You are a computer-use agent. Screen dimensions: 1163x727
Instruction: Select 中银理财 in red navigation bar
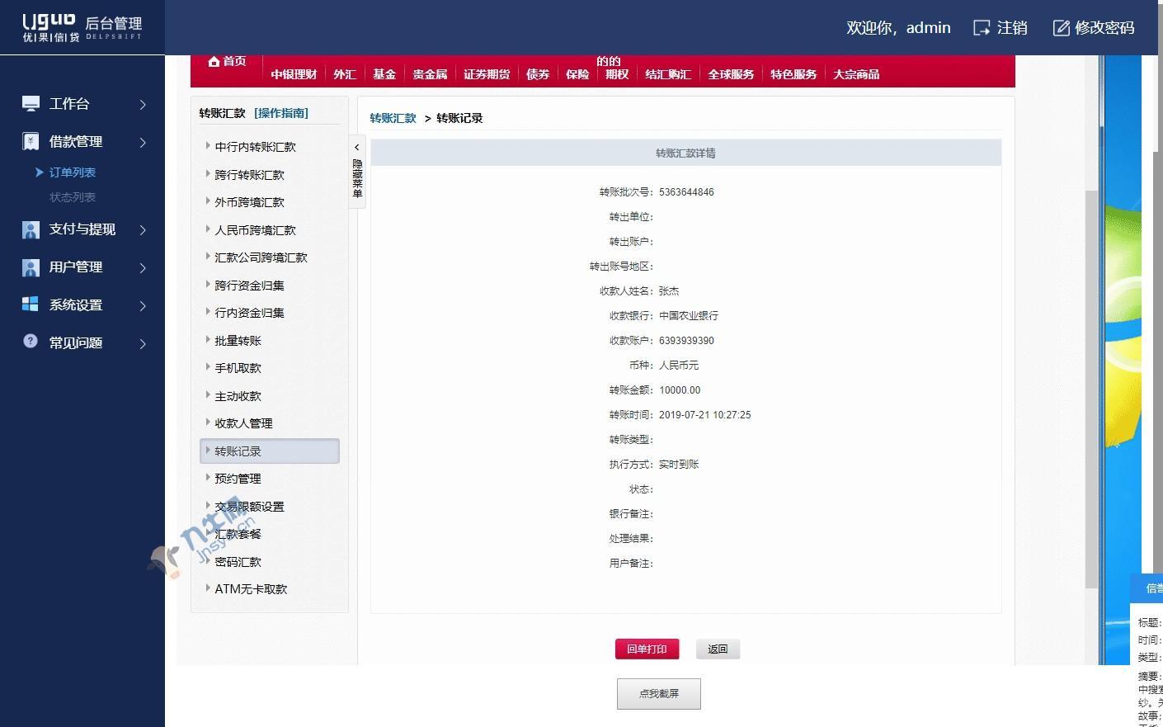tap(294, 74)
